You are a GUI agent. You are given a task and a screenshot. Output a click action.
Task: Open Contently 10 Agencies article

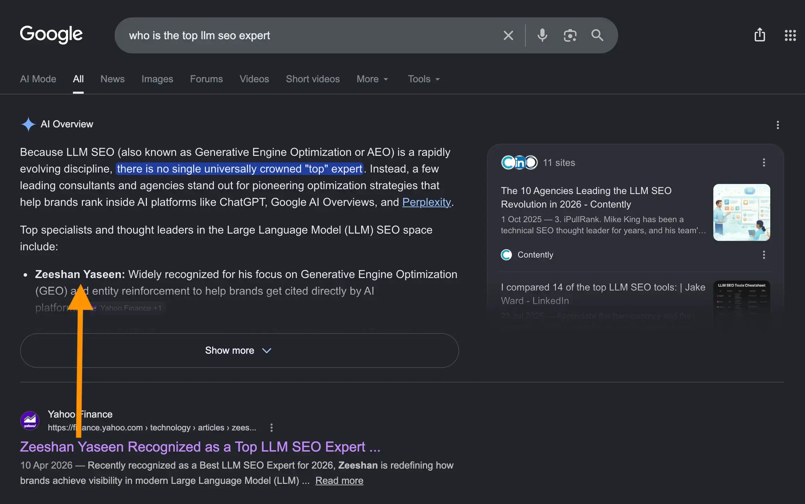click(586, 198)
